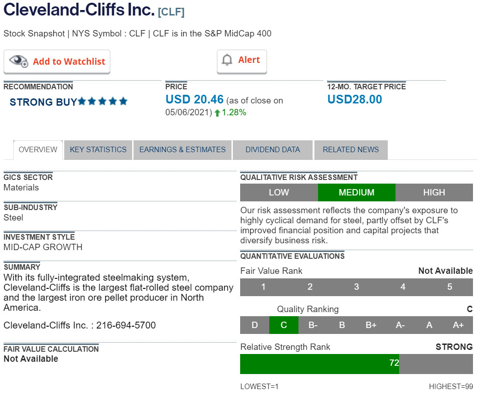Select the MEDIUM risk assessment segment
The width and height of the screenshot is (478, 395).
(x=356, y=192)
